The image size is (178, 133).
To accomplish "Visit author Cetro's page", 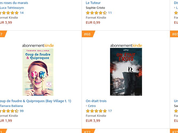I will pos(92,106).
